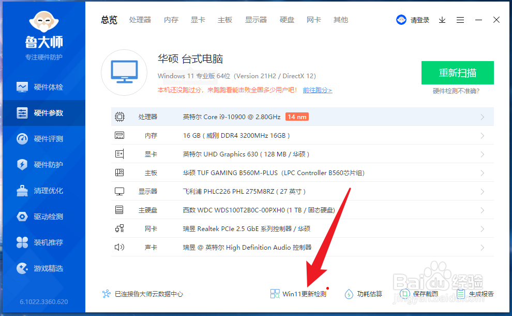Click the 14 nm badge
Viewport: 512px width, 316px height.
pyautogui.click(x=297, y=117)
